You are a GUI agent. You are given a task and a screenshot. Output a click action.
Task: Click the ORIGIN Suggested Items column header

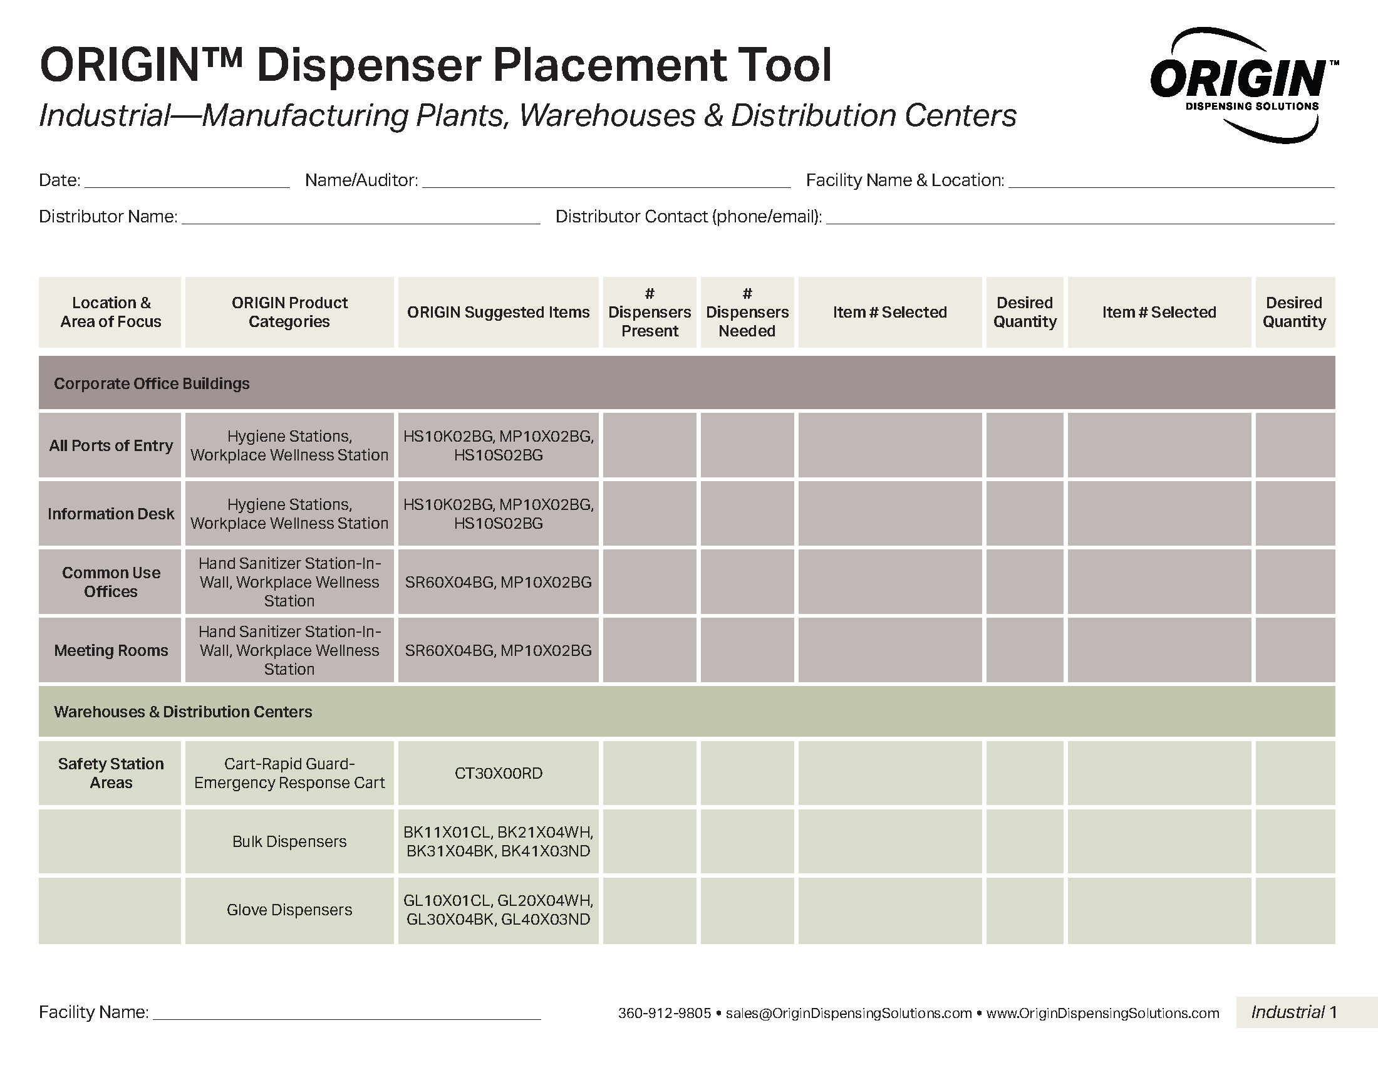(498, 313)
